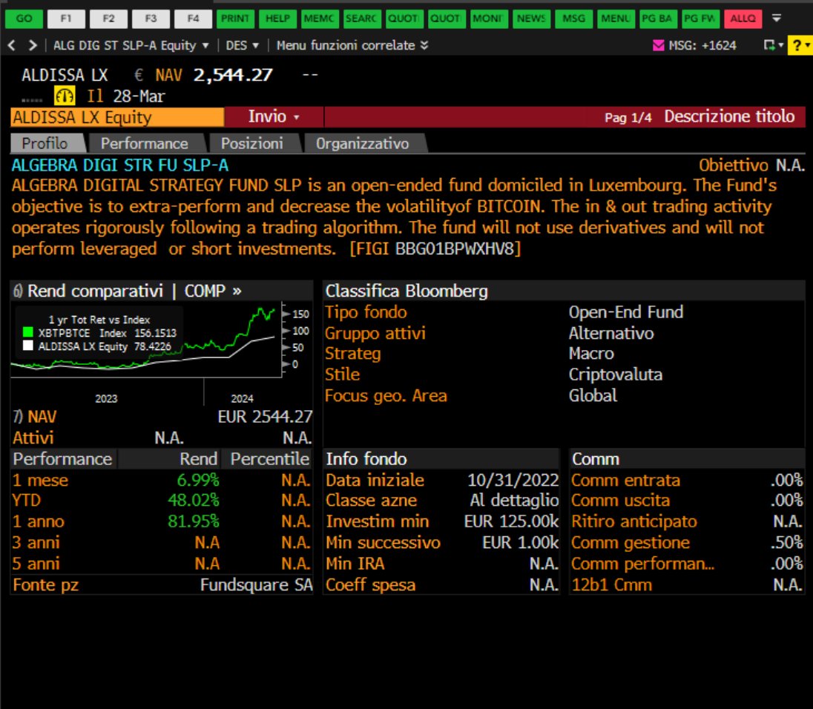
Task: Click the MENU key button
Action: click(616, 19)
